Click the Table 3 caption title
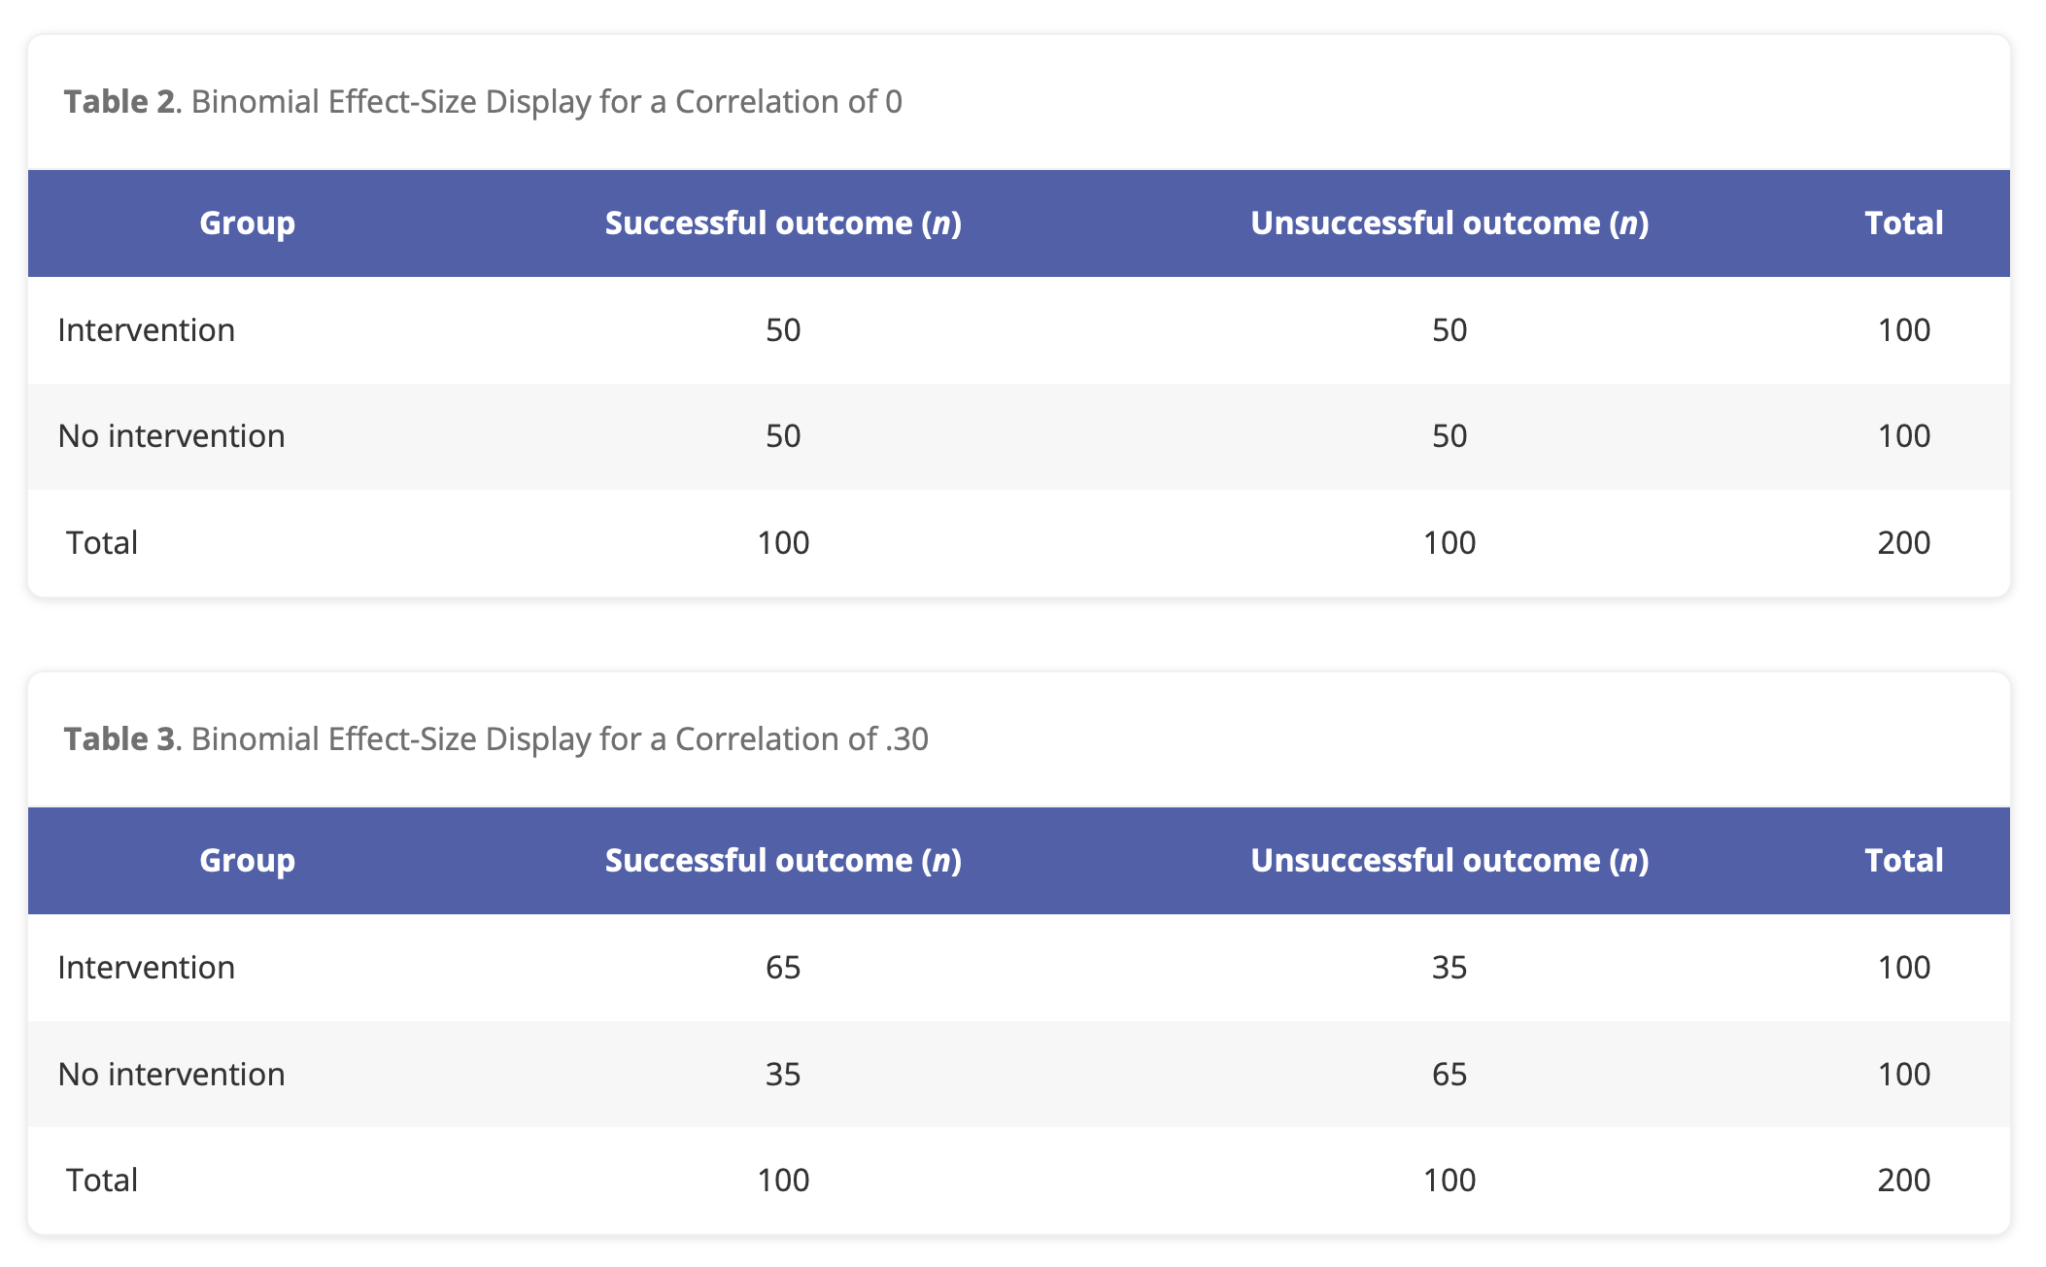 click(495, 739)
